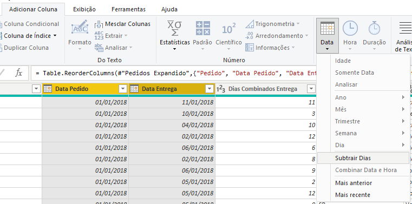Click the Coluna Condicional button
The image size is (412, 204).
click(29, 24)
